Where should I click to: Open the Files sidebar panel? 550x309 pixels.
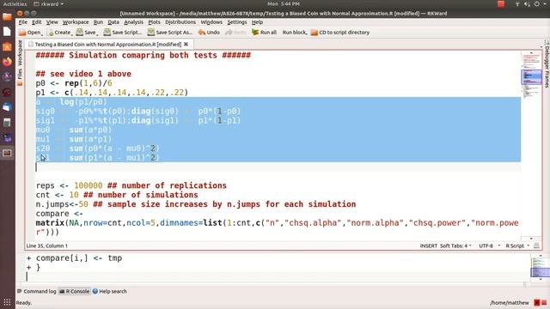point(20,76)
